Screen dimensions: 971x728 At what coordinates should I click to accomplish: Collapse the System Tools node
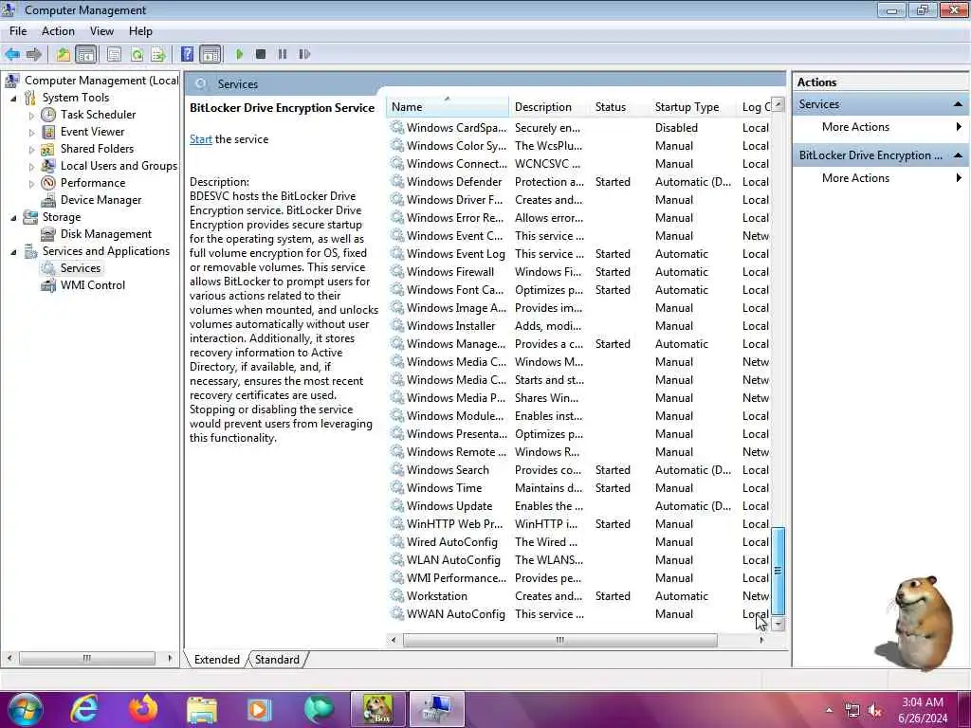13,99
